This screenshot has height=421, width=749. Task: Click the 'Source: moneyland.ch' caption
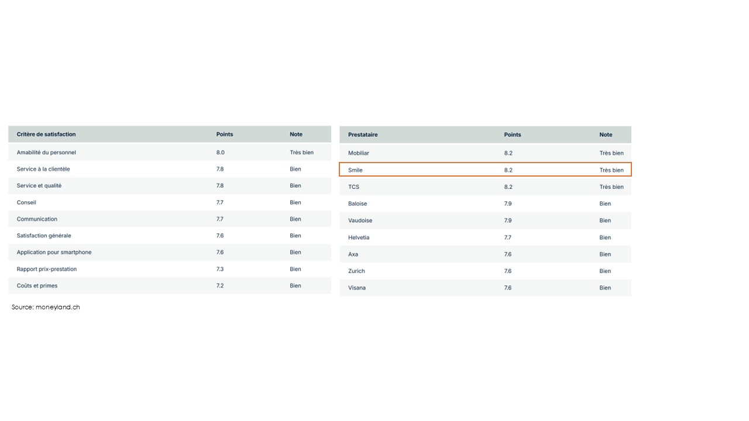[46, 307]
